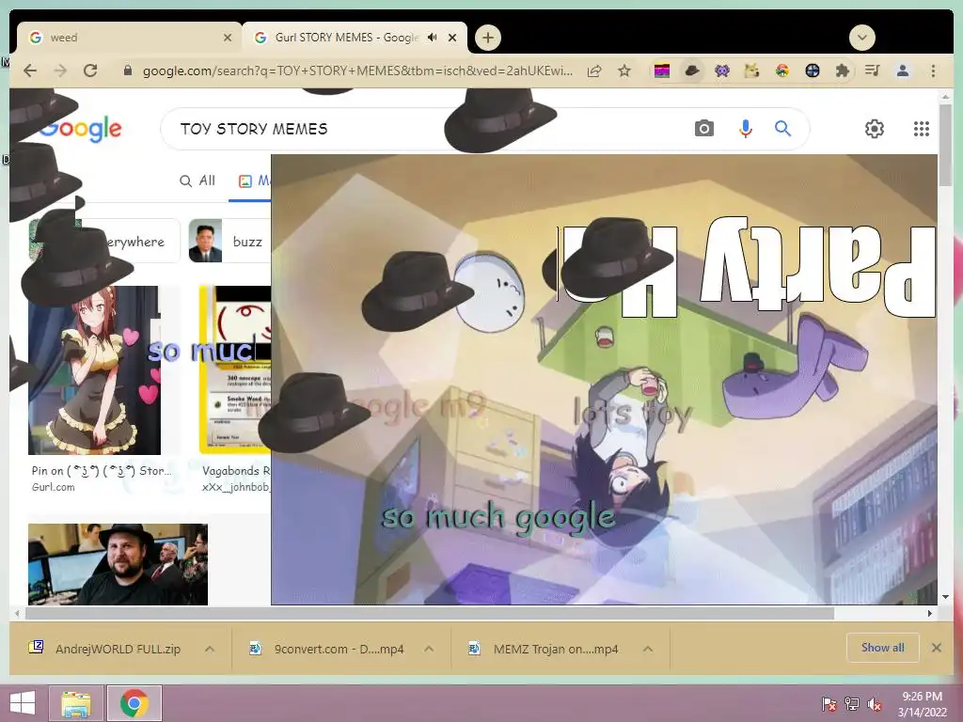Image resolution: width=963 pixels, height=722 pixels.
Task: Click Show all downloads
Action: (882, 648)
